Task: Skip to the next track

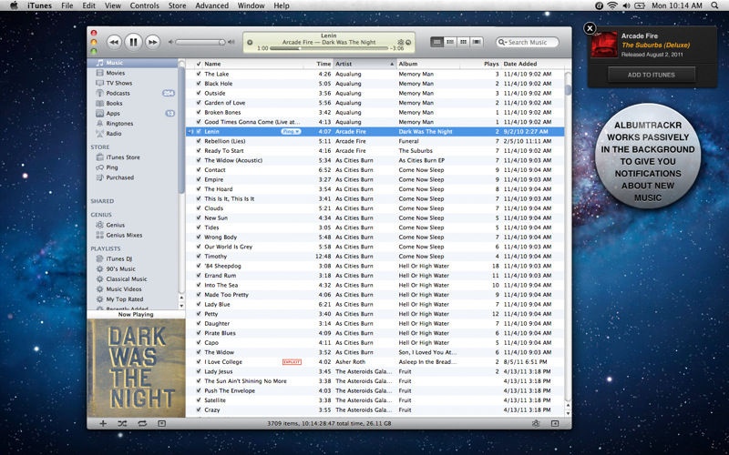Action: (x=153, y=42)
